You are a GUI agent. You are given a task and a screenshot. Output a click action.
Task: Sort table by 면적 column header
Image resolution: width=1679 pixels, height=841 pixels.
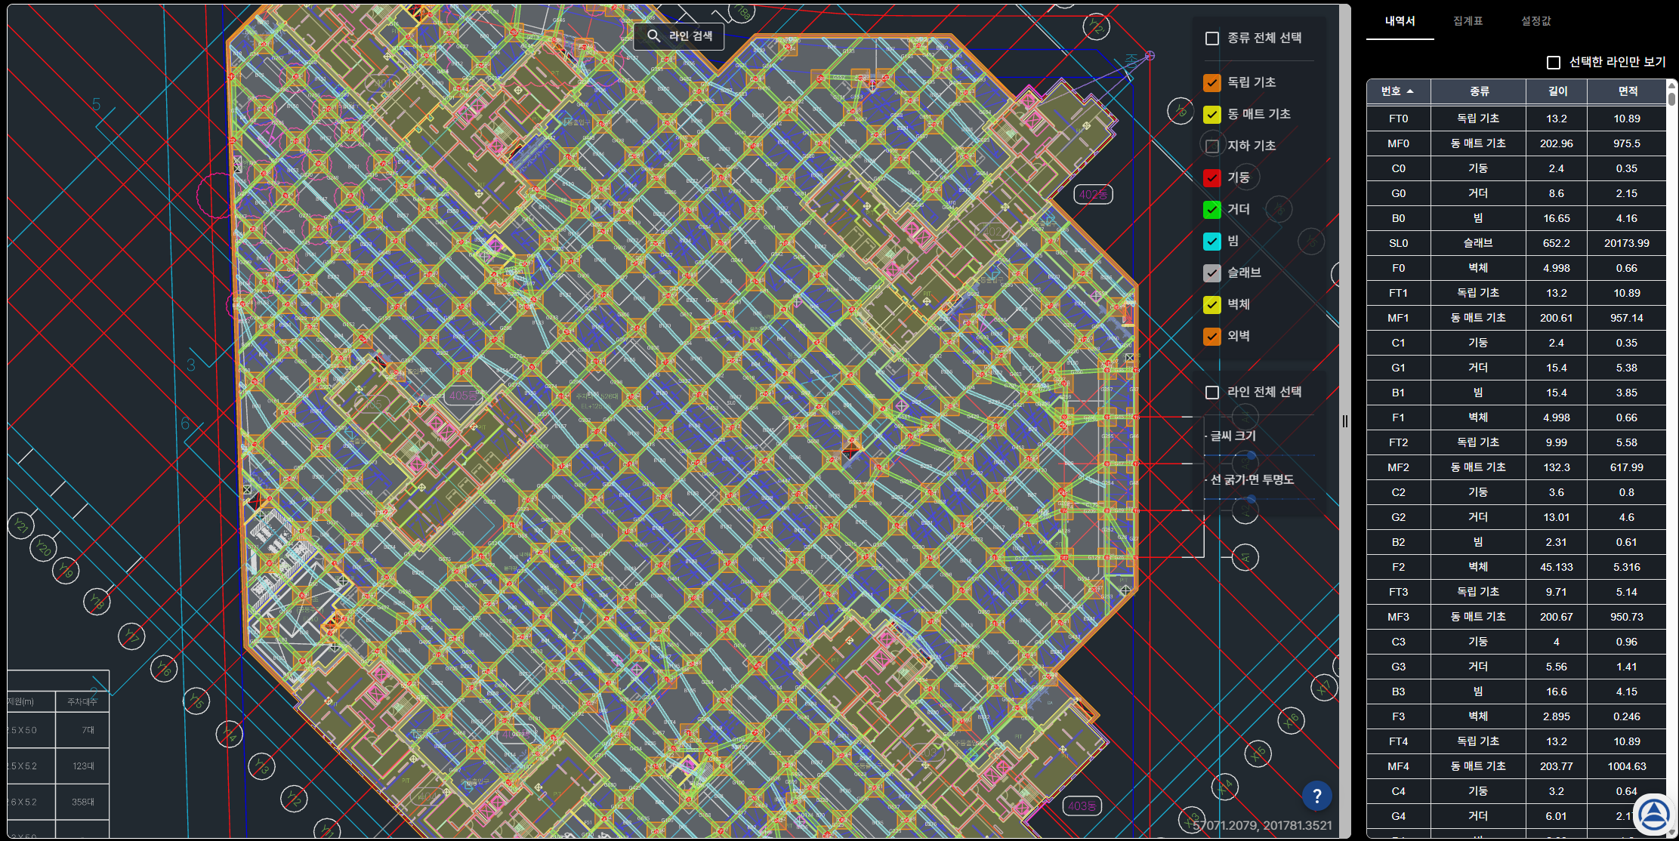(x=1627, y=91)
